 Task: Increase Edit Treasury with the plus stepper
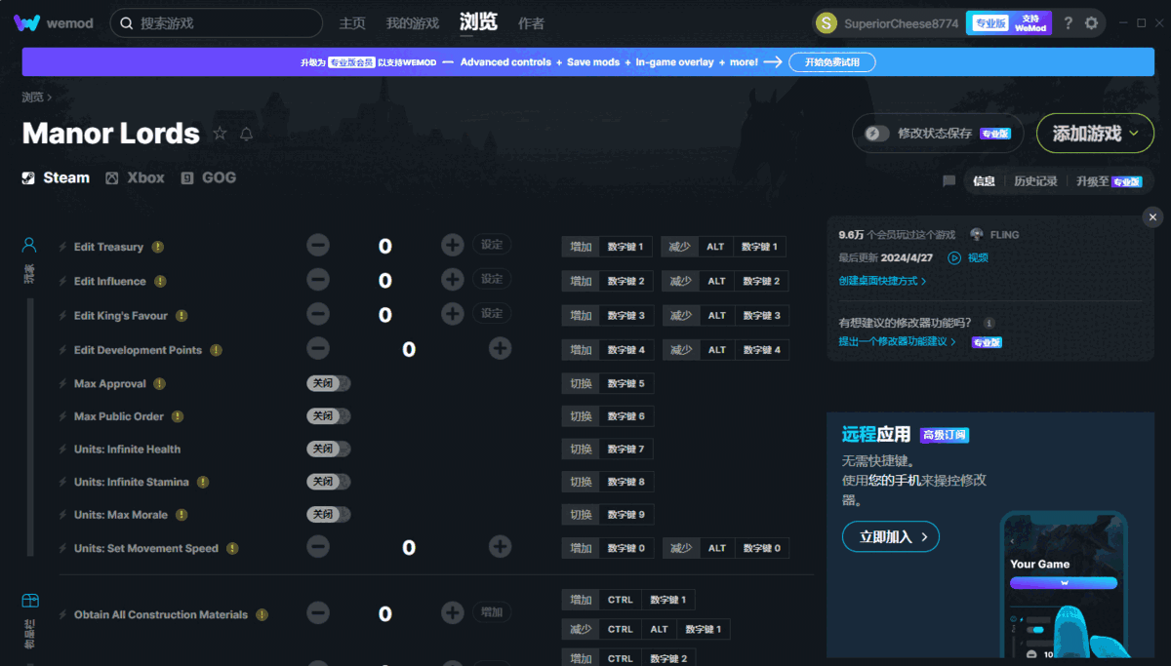452,245
